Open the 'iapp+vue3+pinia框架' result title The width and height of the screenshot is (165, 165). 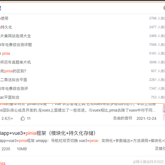(x=48, y=133)
